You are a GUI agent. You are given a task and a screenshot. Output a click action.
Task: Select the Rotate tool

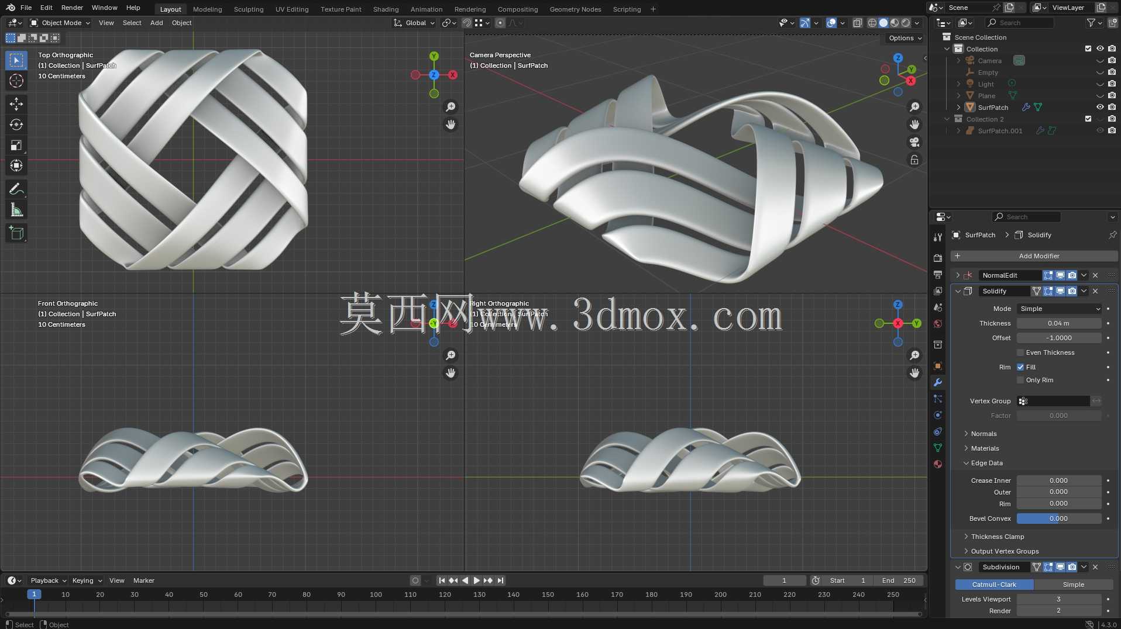coord(16,125)
